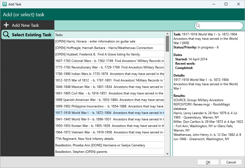Image resolution: width=245 pixels, height=168 pixels.
Task: Select 77th Regiment, New York Infantry details
Action: (x=110, y=139)
